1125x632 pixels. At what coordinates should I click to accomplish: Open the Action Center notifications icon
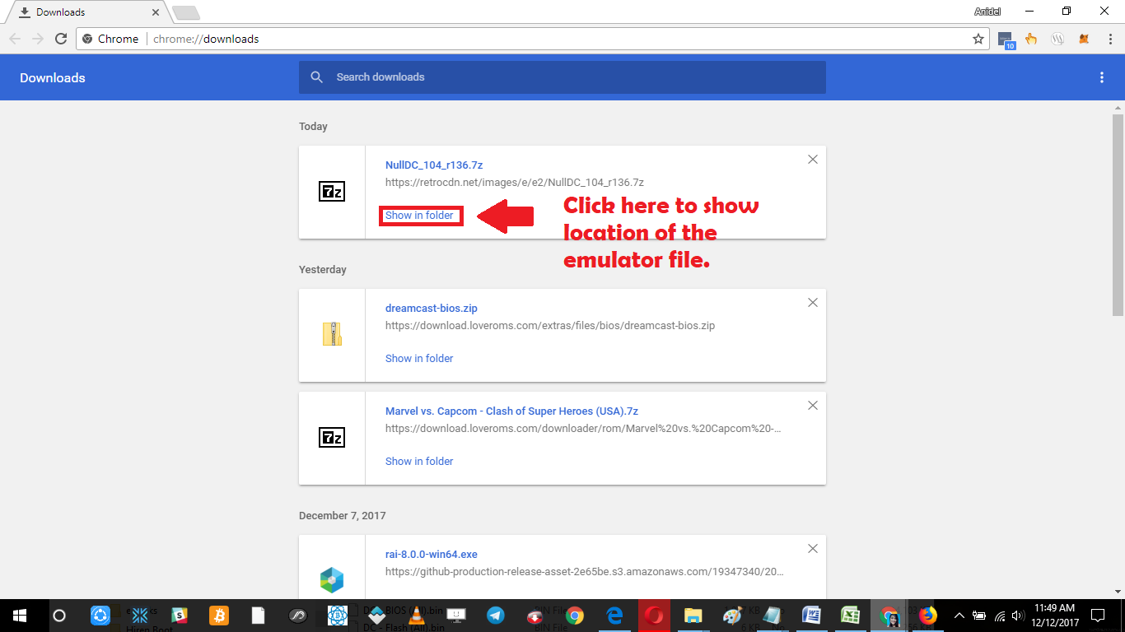(1098, 616)
